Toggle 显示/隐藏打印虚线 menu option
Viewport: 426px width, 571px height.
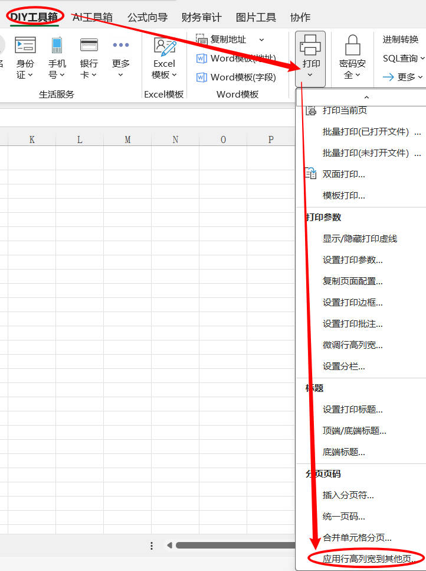(x=360, y=239)
